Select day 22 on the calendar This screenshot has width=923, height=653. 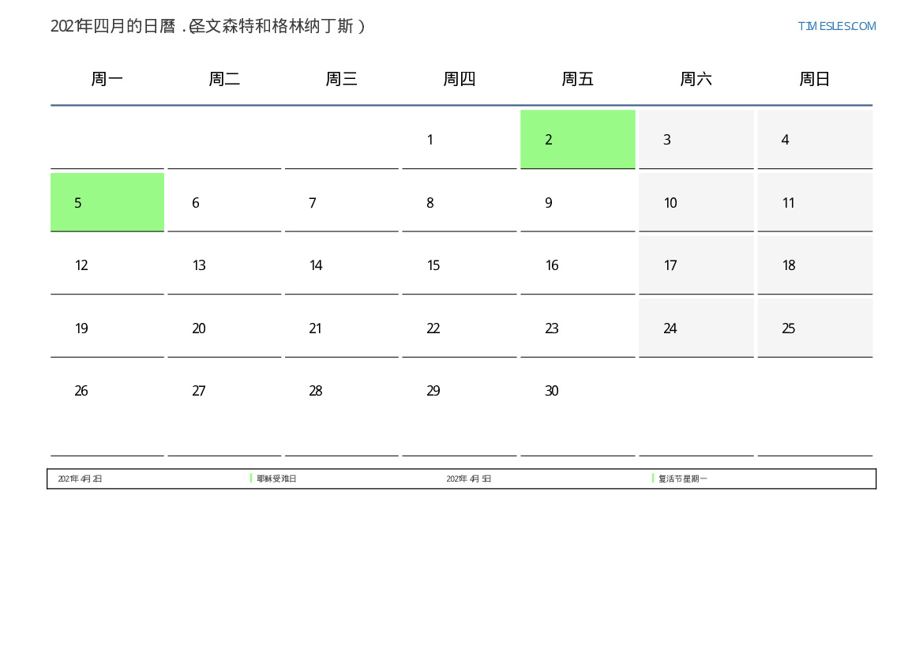[460, 328]
